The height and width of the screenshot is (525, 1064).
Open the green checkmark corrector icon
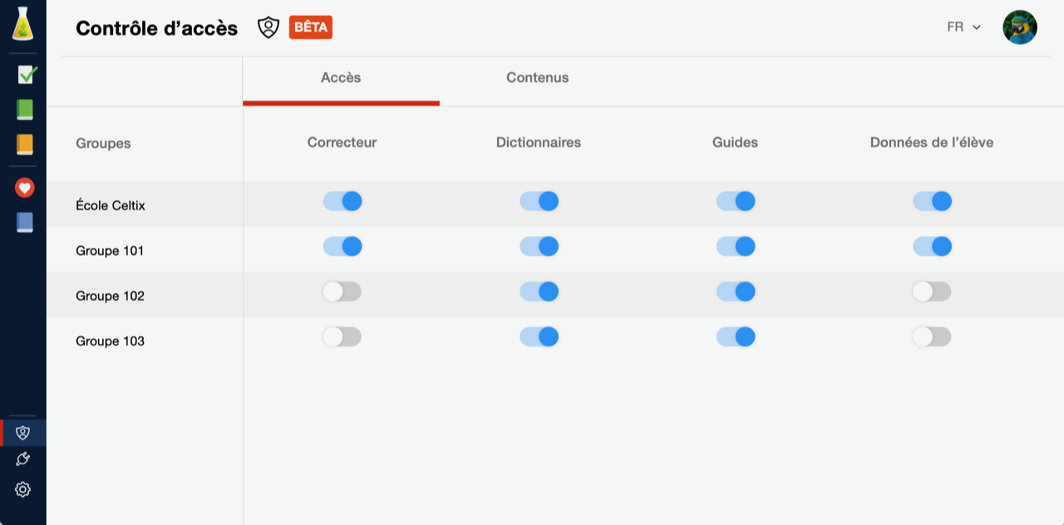27,75
